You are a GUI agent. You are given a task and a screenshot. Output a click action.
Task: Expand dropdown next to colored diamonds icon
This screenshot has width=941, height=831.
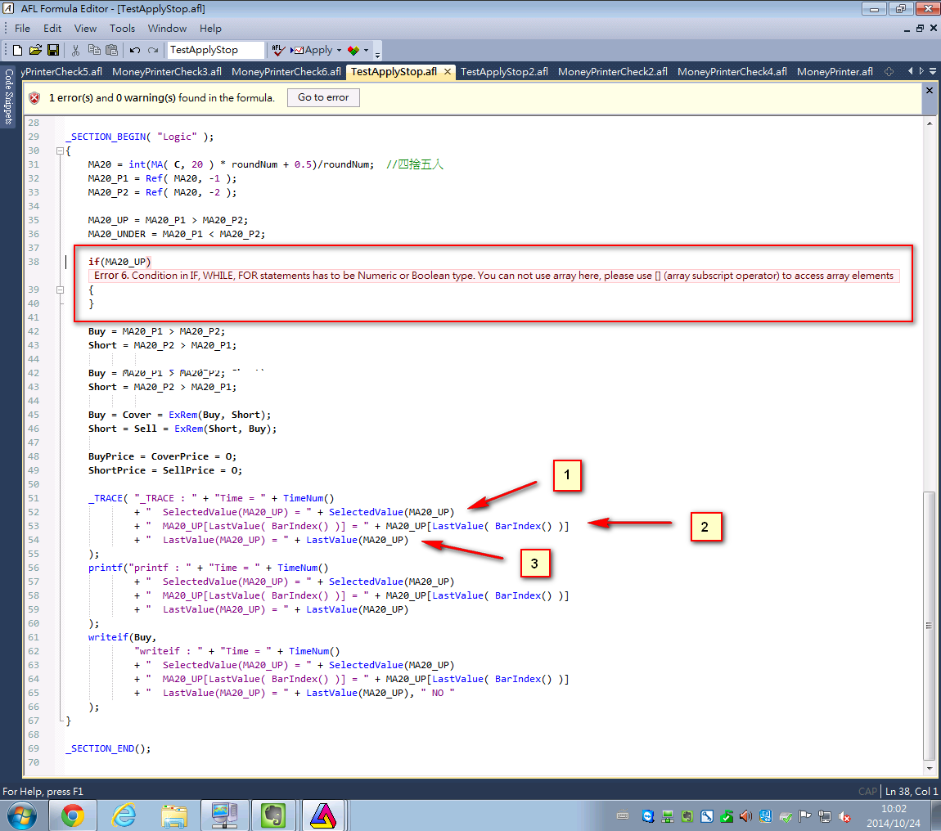366,51
